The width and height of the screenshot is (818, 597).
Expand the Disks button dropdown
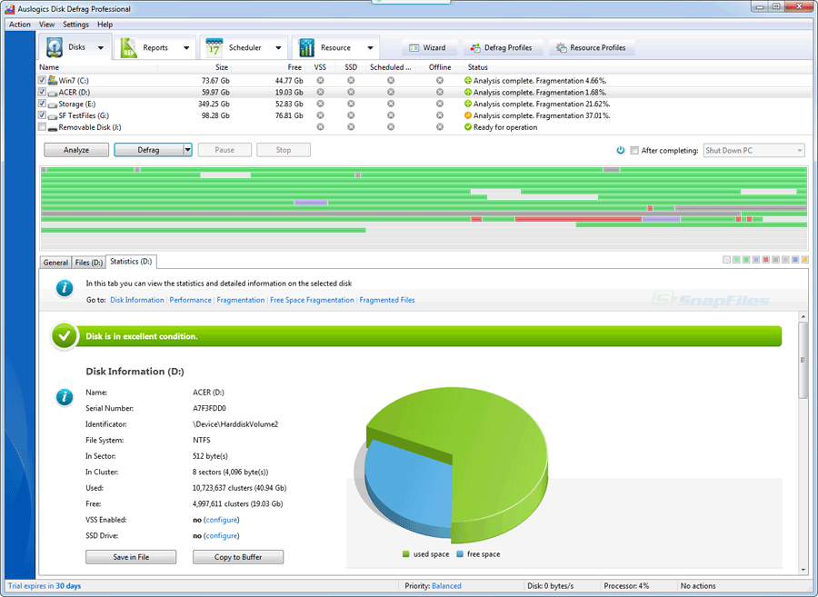click(x=100, y=46)
